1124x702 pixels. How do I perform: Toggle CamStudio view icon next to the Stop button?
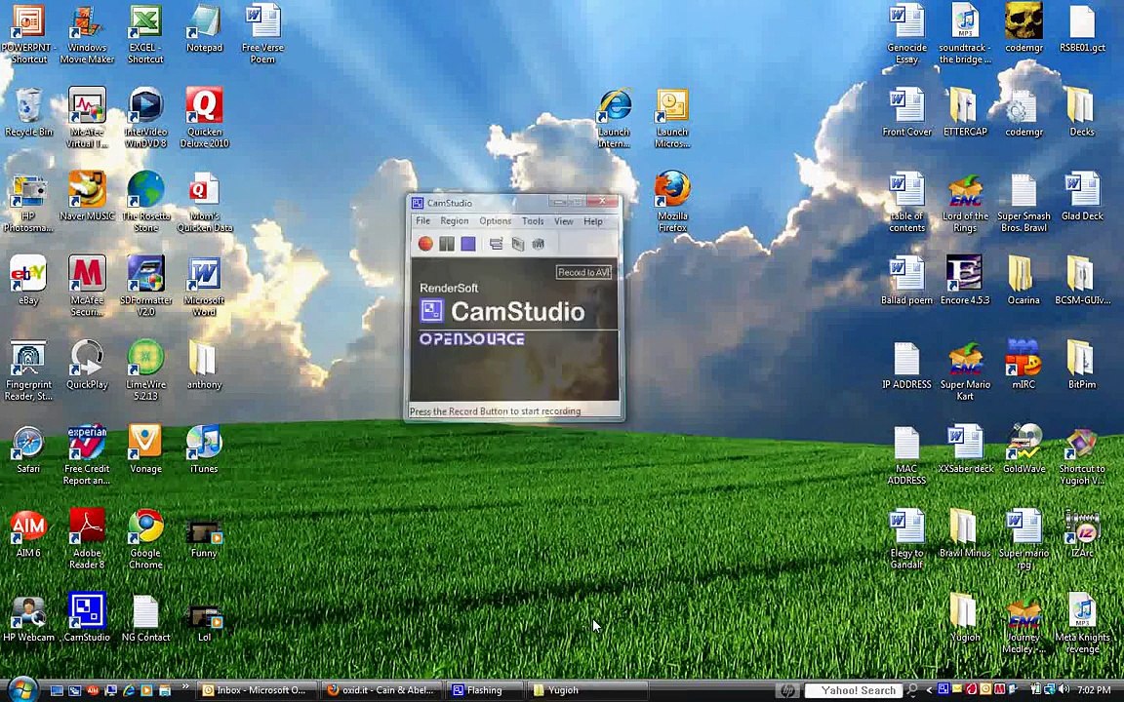pos(496,245)
